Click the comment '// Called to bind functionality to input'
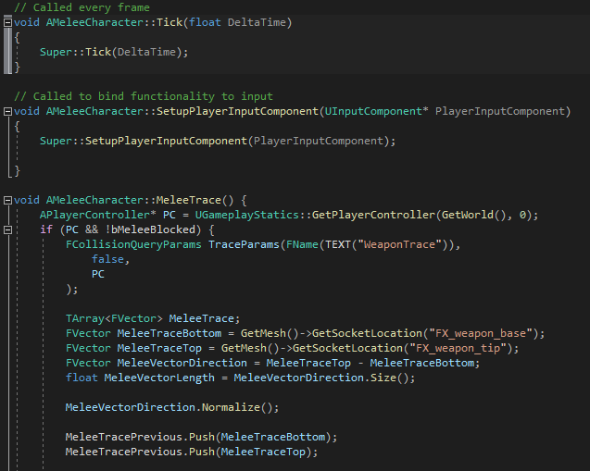 [144, 96]
